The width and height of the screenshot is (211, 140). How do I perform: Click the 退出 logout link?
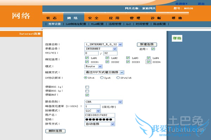pos(201,4)
